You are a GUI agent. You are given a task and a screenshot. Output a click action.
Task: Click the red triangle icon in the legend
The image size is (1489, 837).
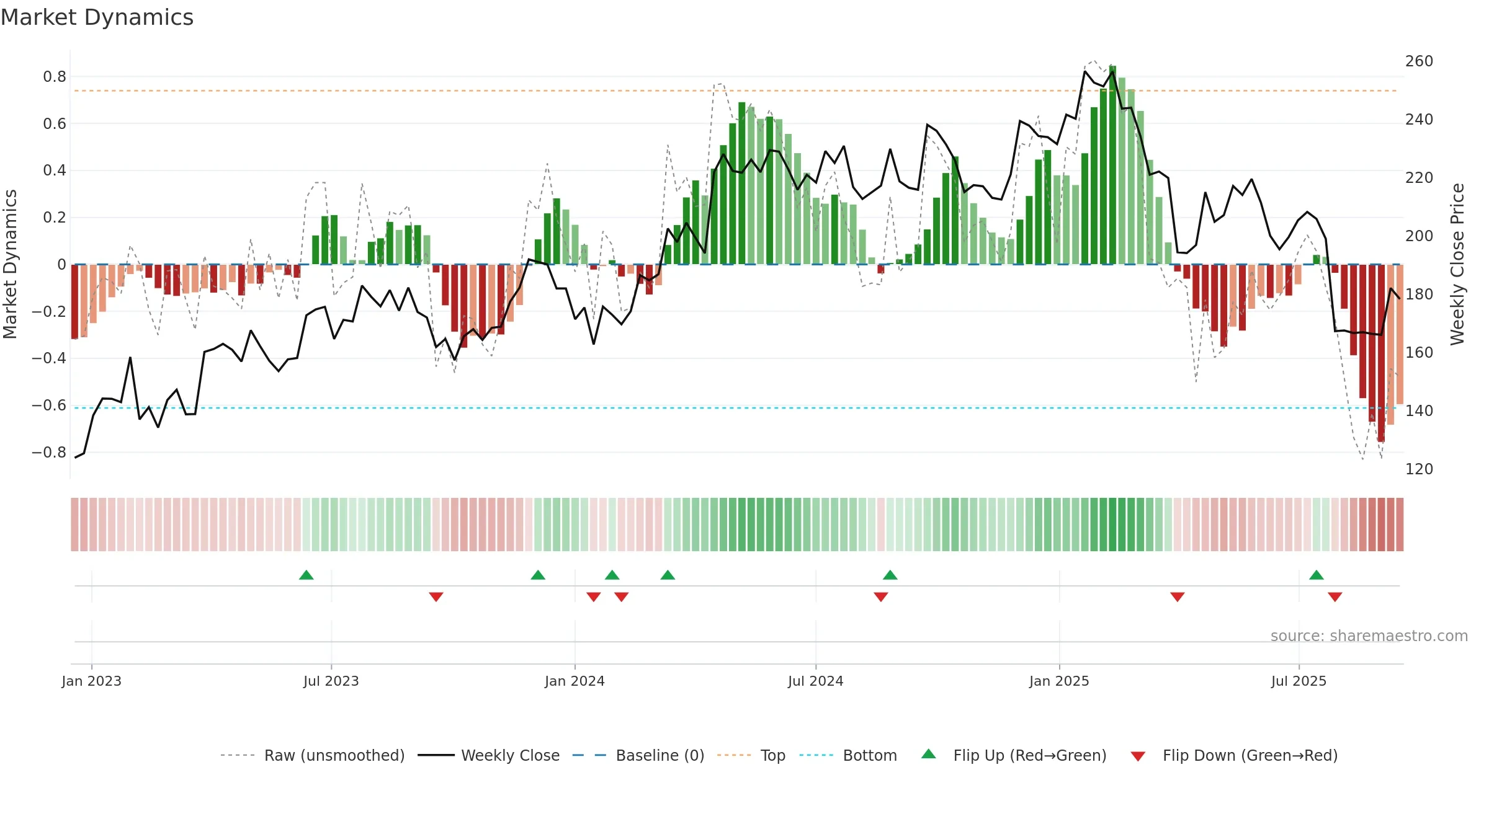pos(1138,756)
